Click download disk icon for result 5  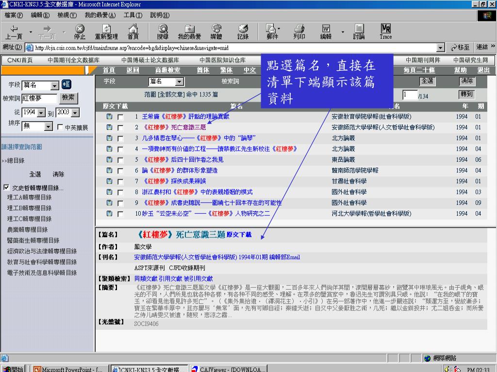pyautogui.click(x=109, y=160)
